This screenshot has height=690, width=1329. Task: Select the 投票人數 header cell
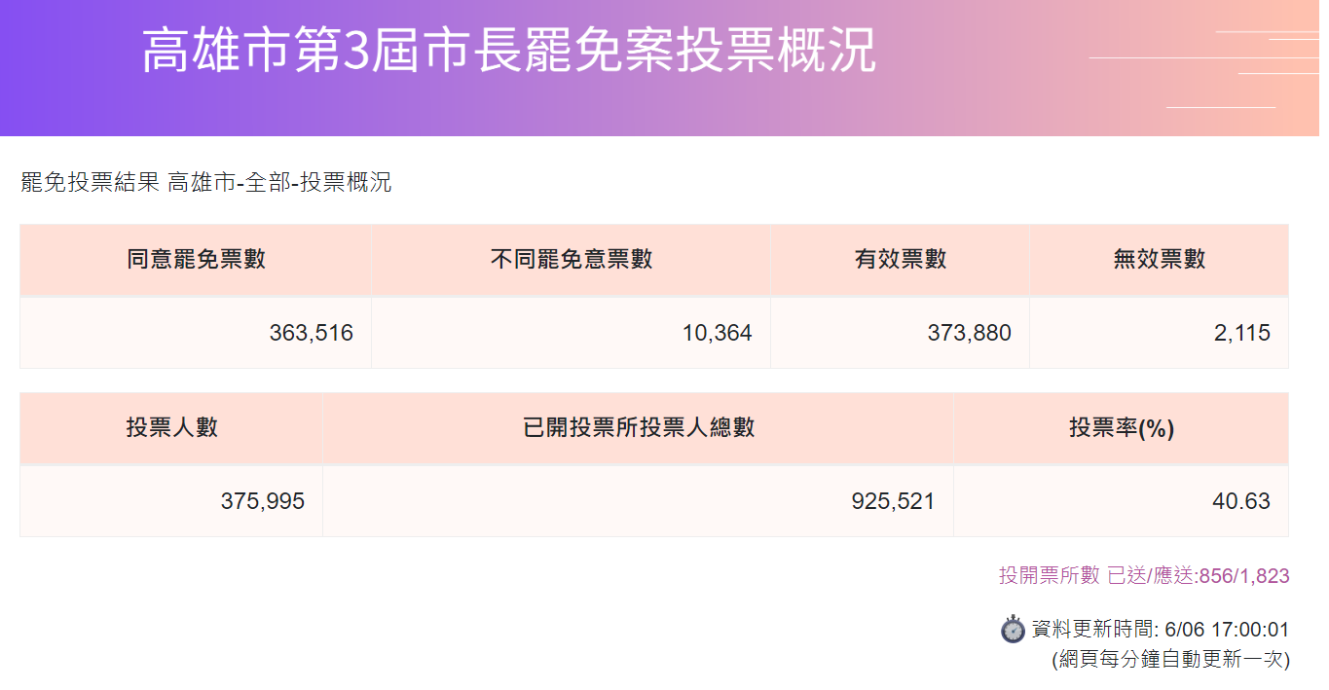pos(171,428)
